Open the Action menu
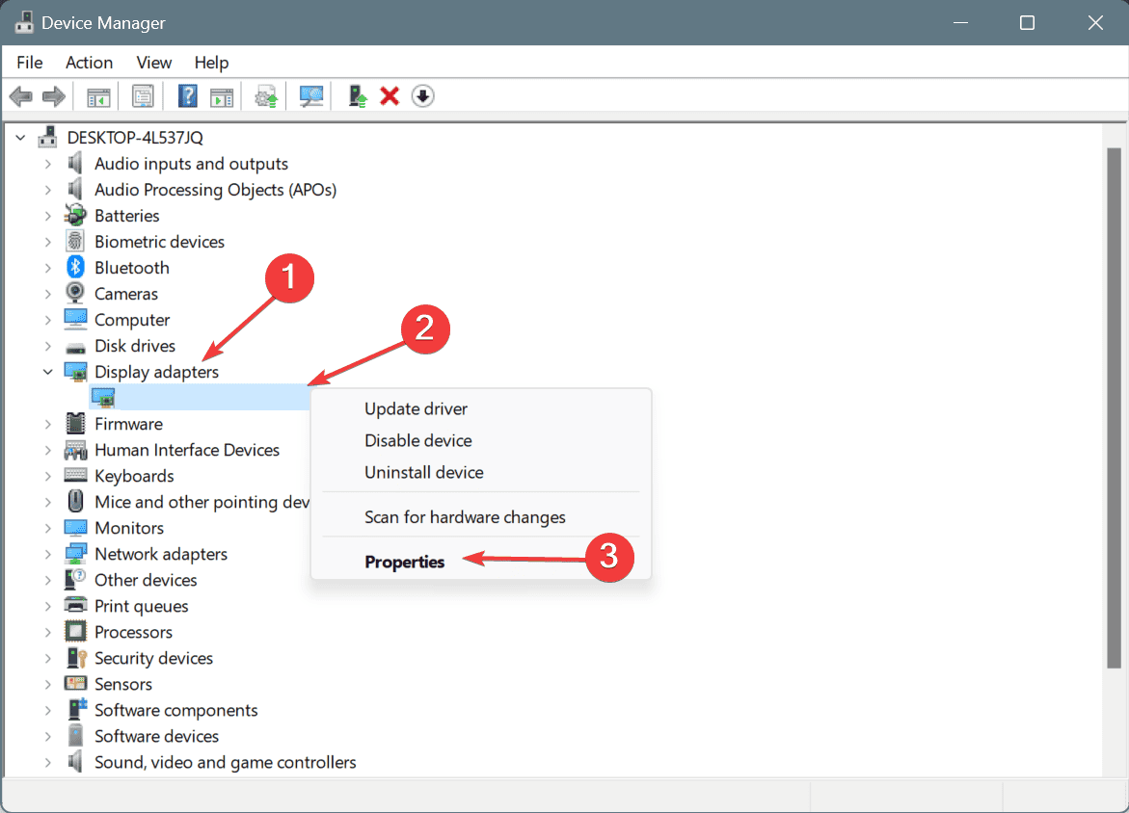 (x=90, y=63)
